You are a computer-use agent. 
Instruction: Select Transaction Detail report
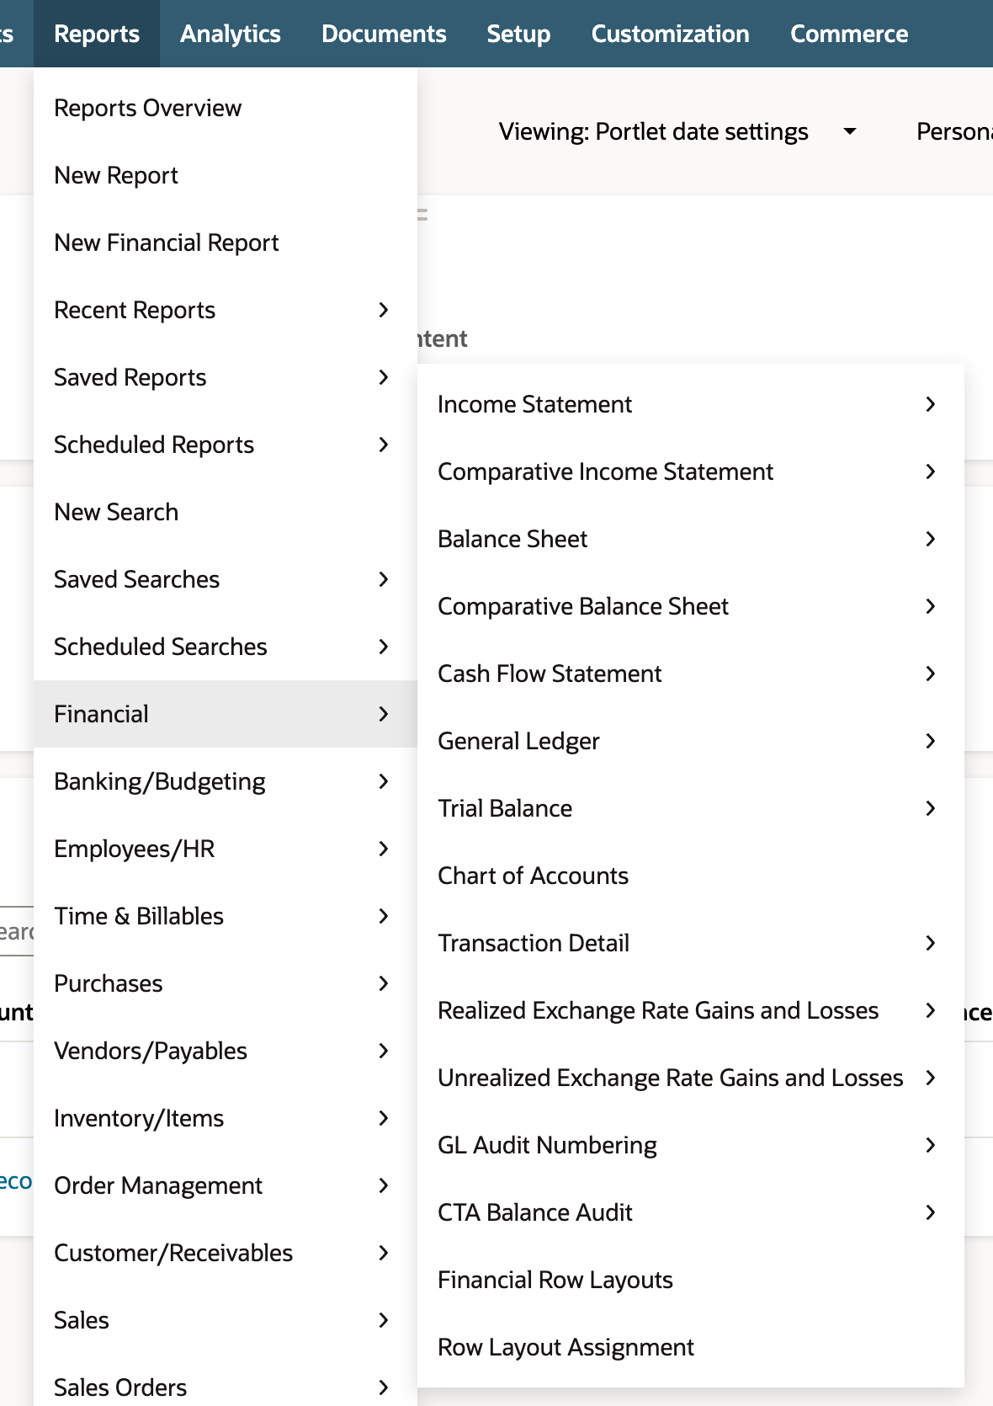(x=690, y=943)
